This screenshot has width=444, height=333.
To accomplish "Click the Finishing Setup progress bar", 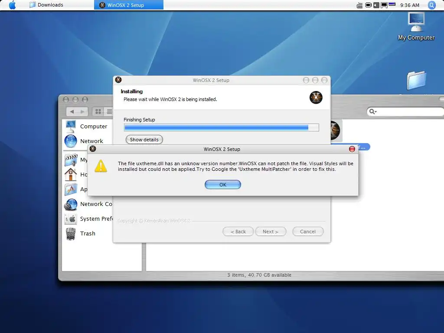I will 222,127.
